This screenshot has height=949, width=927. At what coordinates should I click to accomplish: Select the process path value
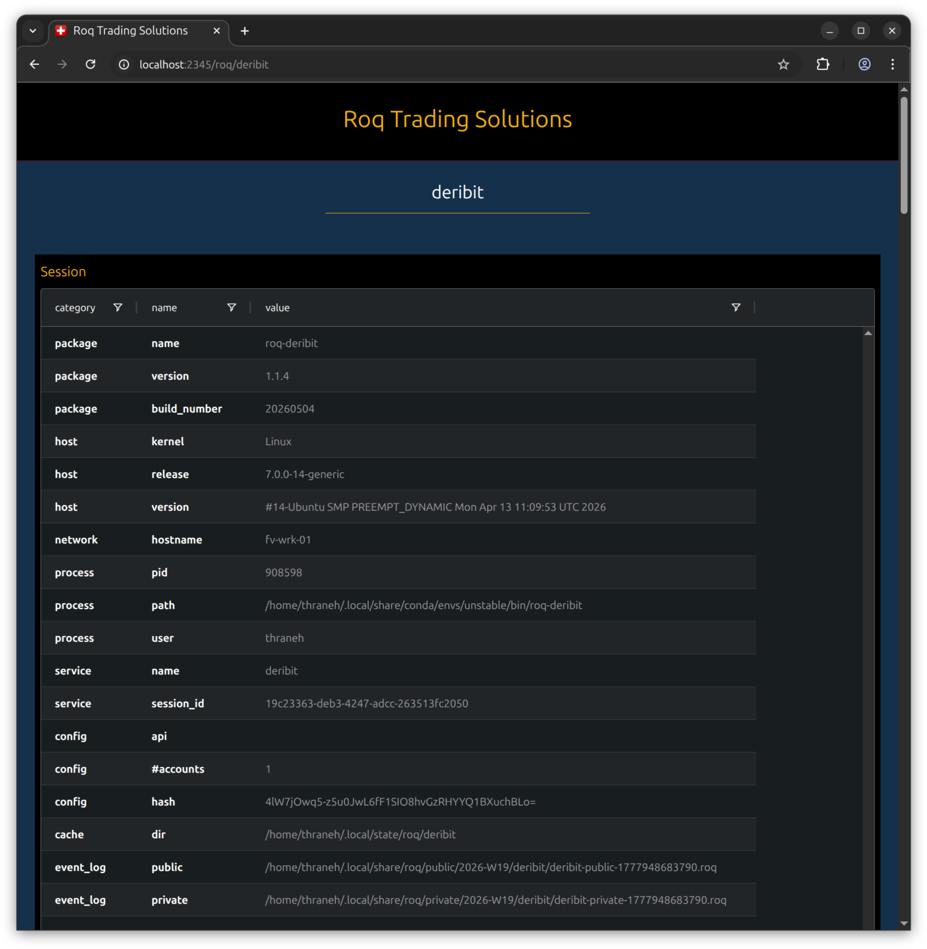pos(424,605)
